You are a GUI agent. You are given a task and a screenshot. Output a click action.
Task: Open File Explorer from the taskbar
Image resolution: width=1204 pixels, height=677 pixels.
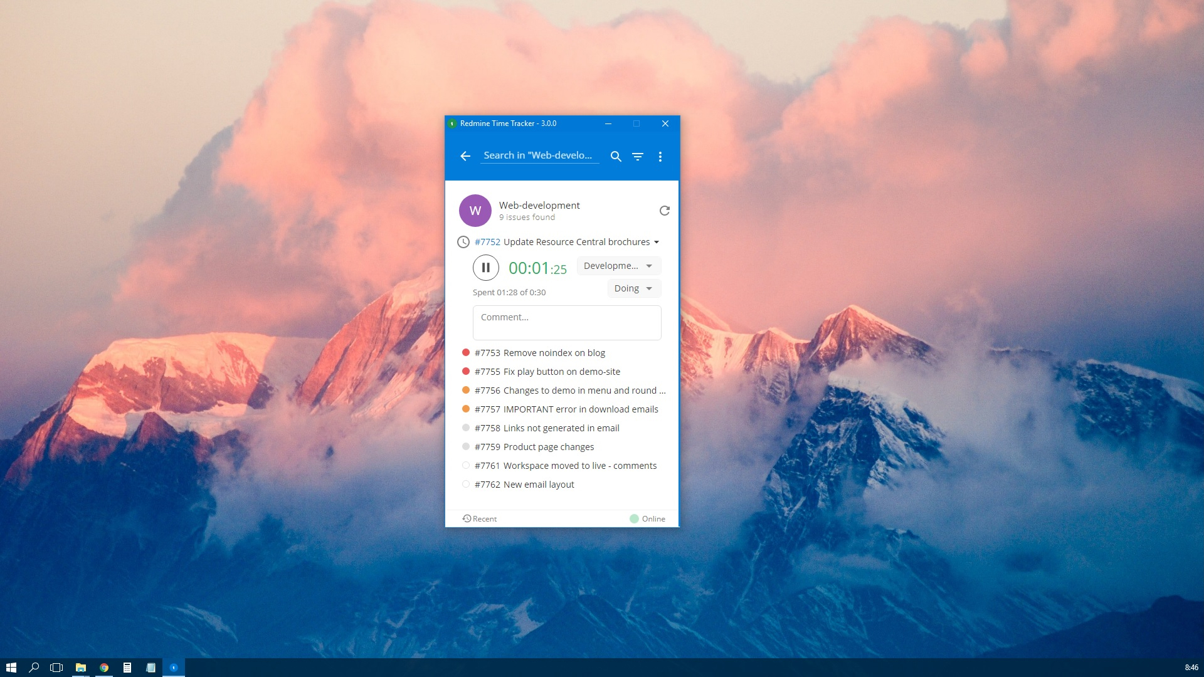pyautogui.click(x=80, y=668)
